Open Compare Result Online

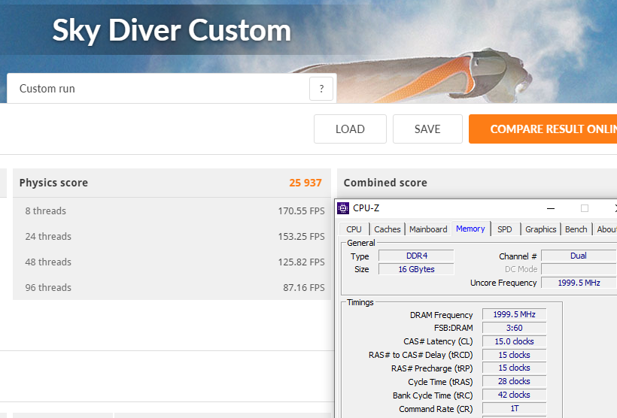543,129
